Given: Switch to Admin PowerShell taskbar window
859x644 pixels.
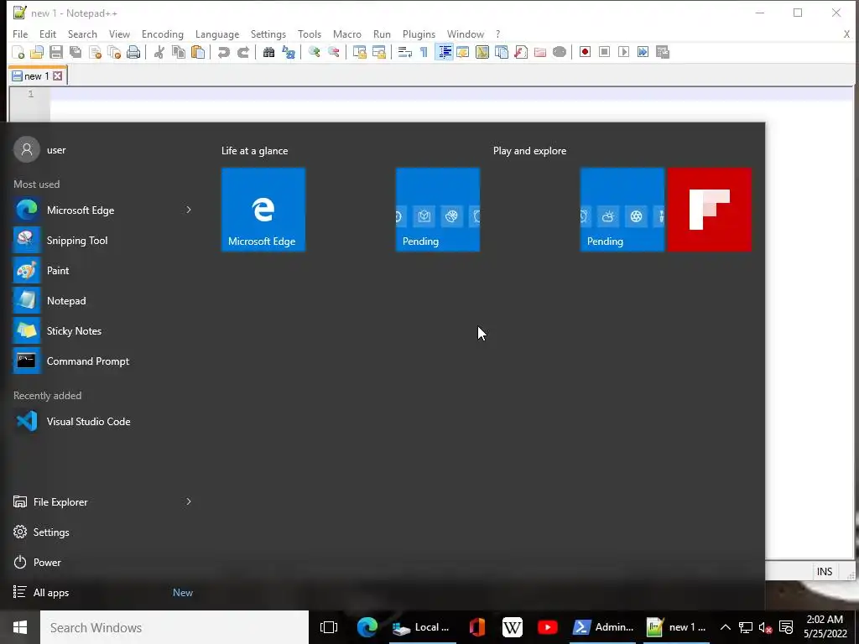Looking at the screenshot, I should point(603,627).
